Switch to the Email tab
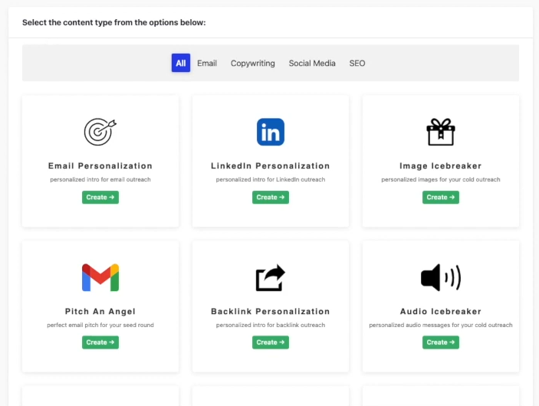539x406 pixels. coord(207,64)
